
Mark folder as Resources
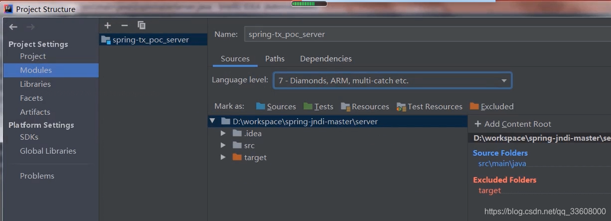[x=365, y=106]
